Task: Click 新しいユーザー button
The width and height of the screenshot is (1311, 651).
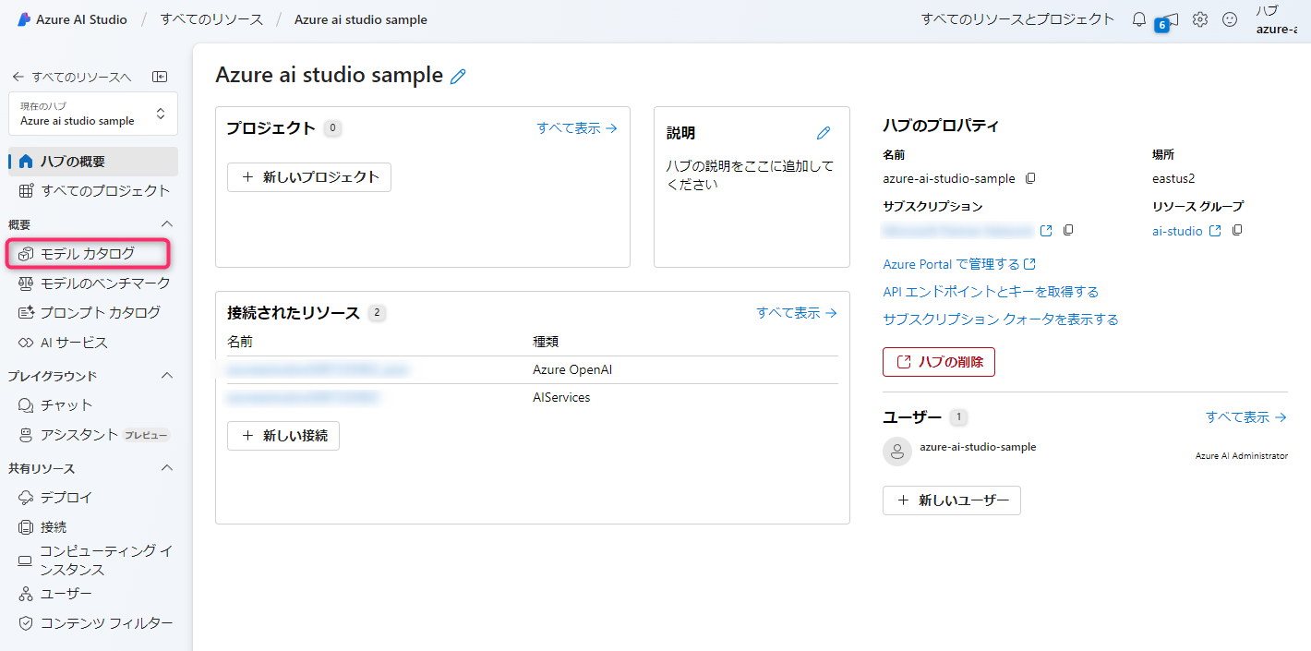Action: (x=952, y=500)
